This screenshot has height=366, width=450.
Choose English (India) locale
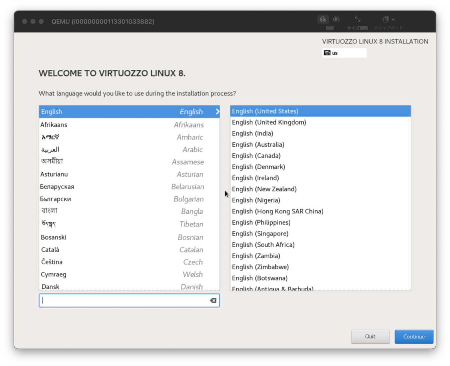point(252,133)
